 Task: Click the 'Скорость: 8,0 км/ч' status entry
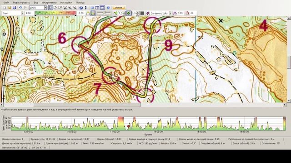pos(122,143)
